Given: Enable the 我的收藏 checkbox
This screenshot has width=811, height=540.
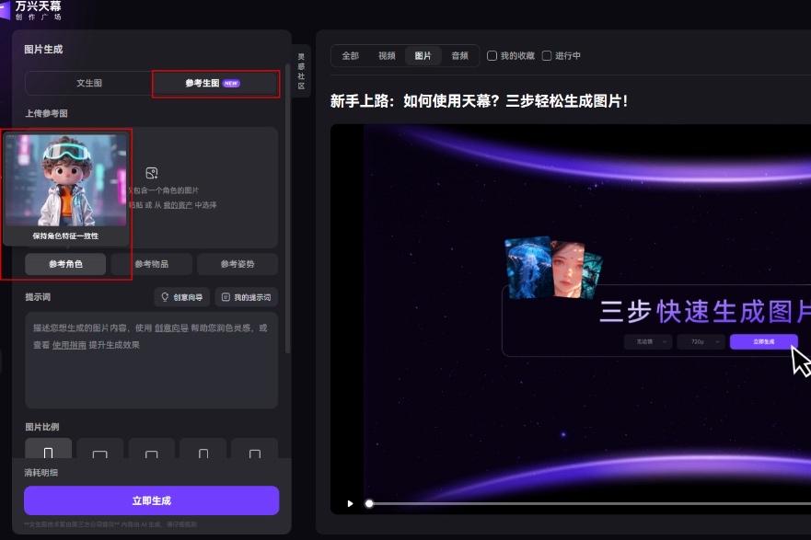Looking at the screenshot, I should 492,56.
